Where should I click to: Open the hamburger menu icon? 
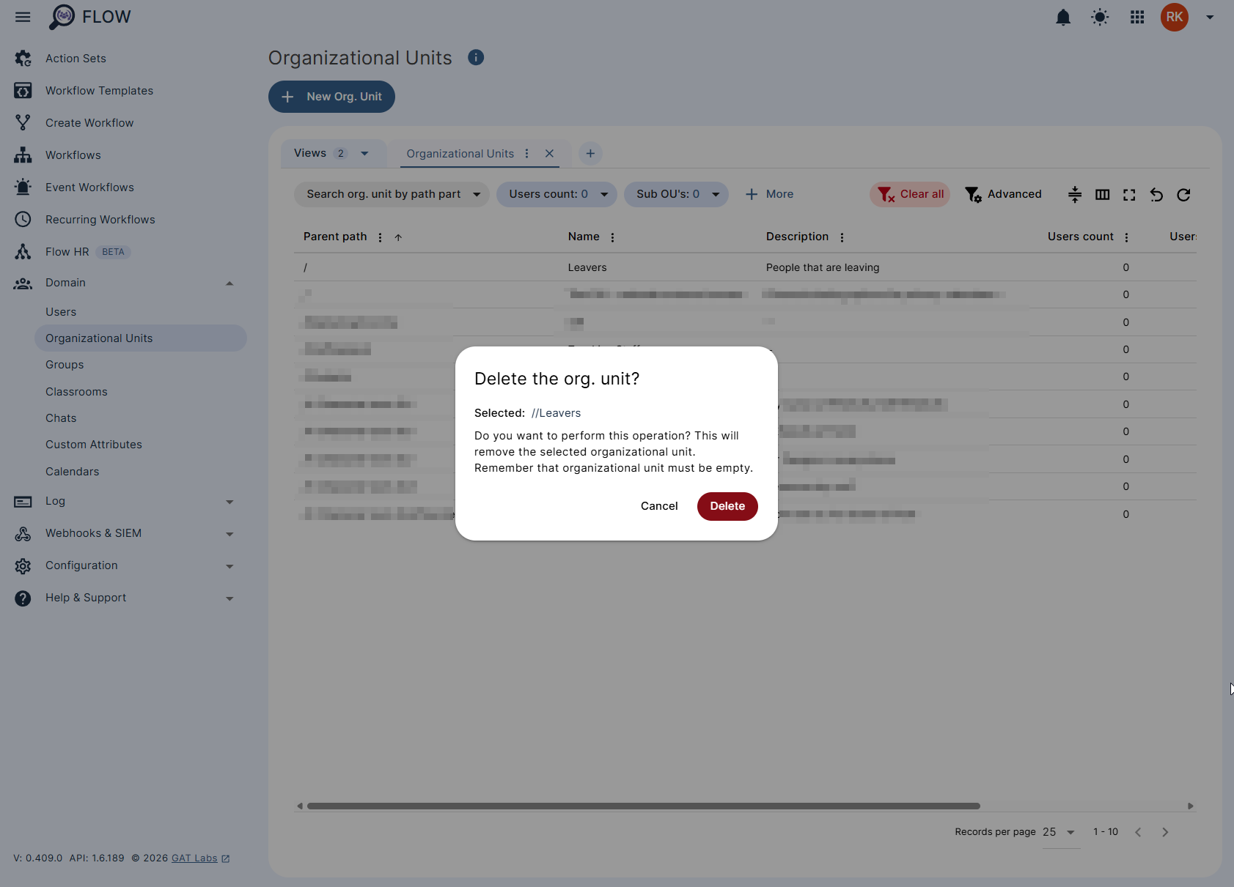pyautogui.click(x=22, y=17)
